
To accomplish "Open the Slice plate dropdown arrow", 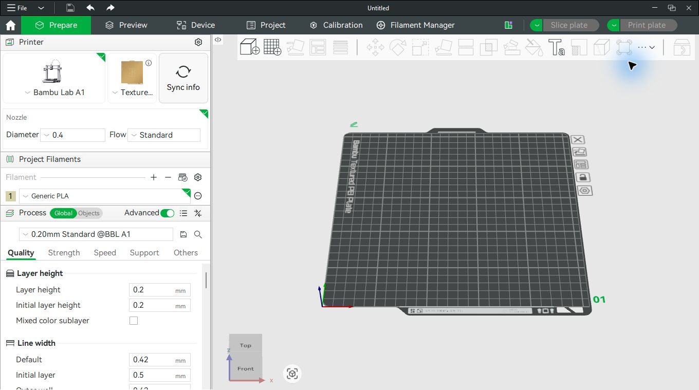I will point(537,25).
